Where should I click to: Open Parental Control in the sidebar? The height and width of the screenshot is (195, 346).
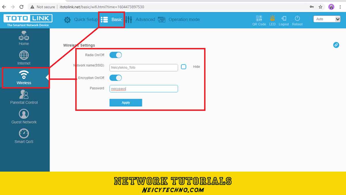pyautogui.click(x=24, y=97)
